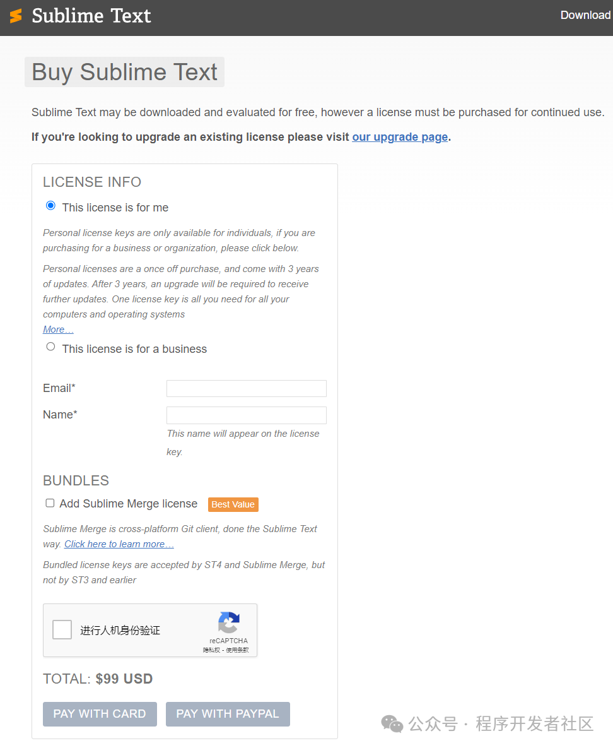The height and width of the screenshot is (748, 613).
Task: Select "This license is for me" radio
Action: pos(50,206)
